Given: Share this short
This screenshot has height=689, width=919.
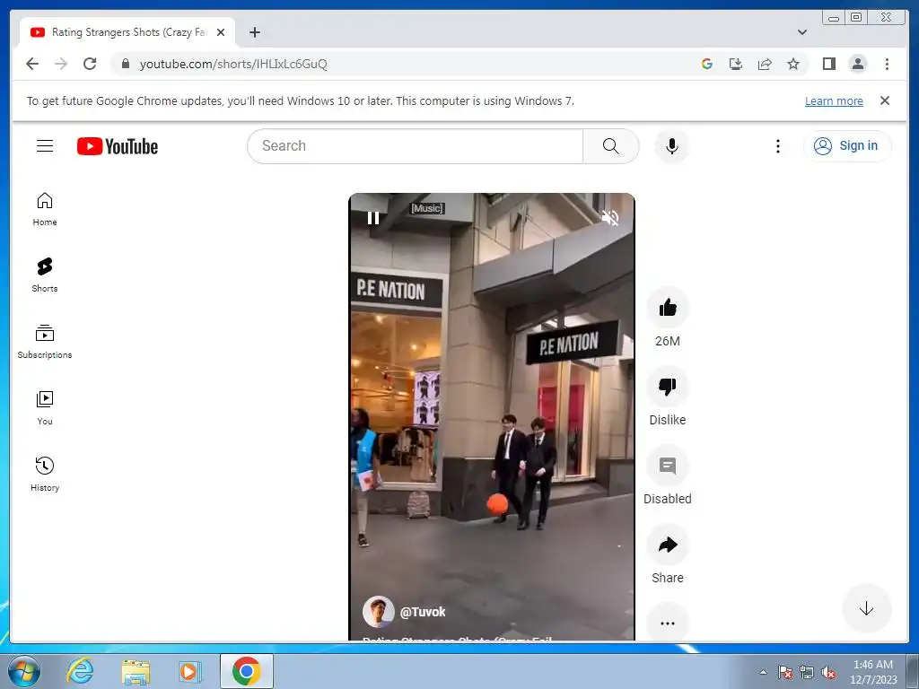Looking at the screenshot, I should (x=668, y=545).
